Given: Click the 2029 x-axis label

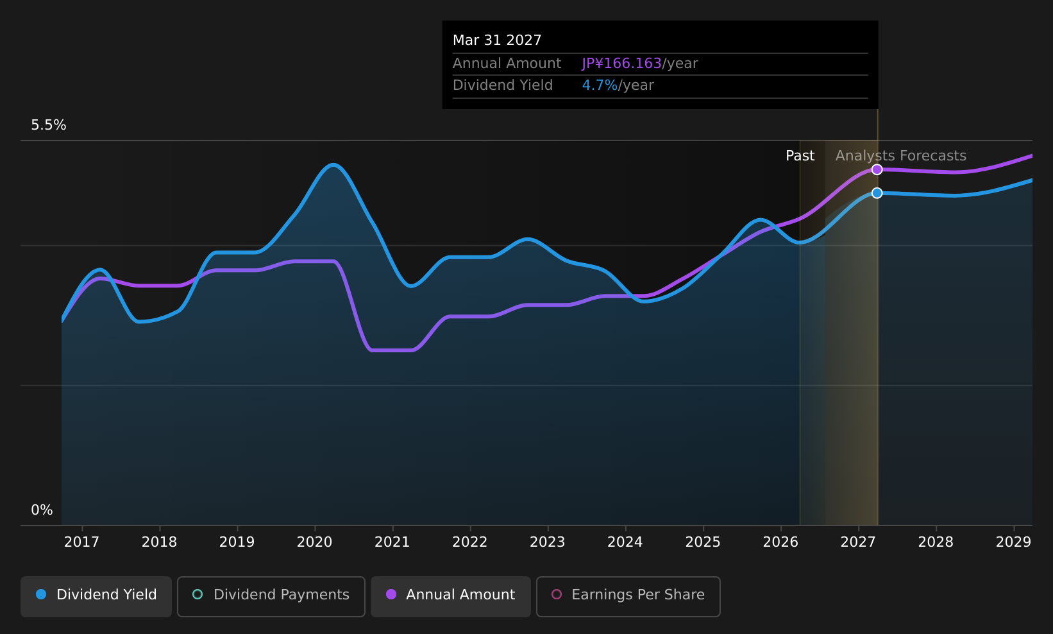Looking at the screenshot, I should [1013, 542].
